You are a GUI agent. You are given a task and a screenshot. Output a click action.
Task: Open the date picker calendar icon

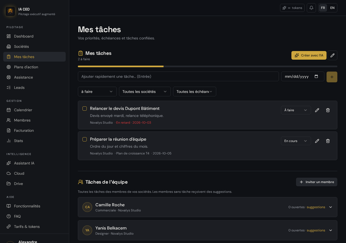[316, 76]
